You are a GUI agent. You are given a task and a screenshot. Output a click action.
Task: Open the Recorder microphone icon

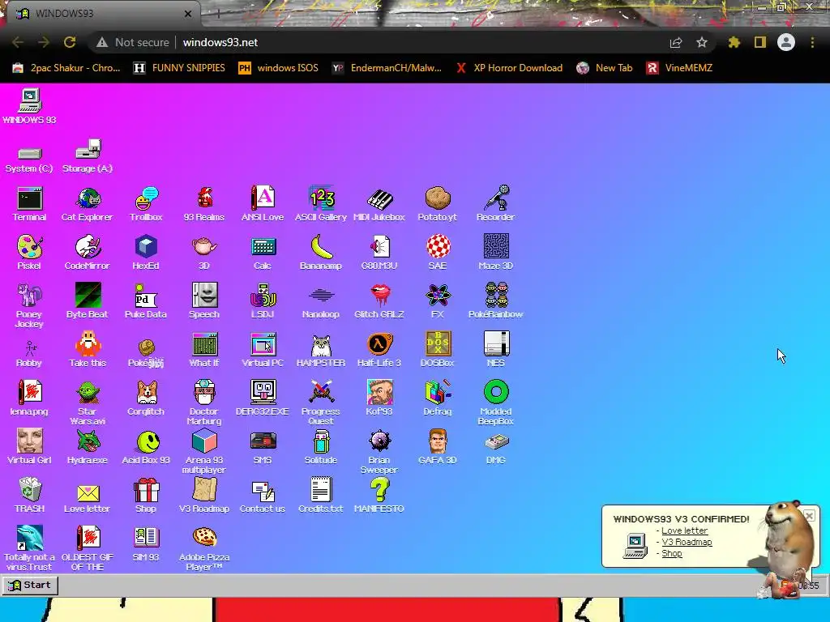point(496,204)
